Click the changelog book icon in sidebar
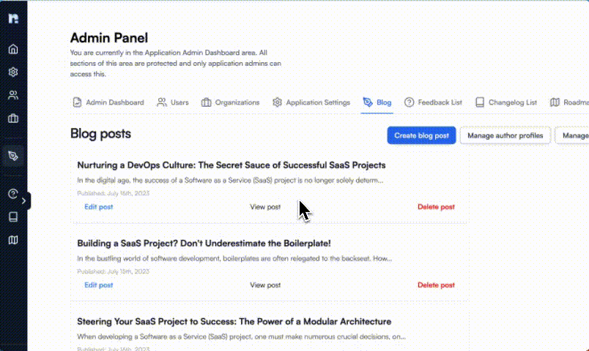The width and height of the screenshot is (589, 351). pyautogui.click(x=13, y=216)
